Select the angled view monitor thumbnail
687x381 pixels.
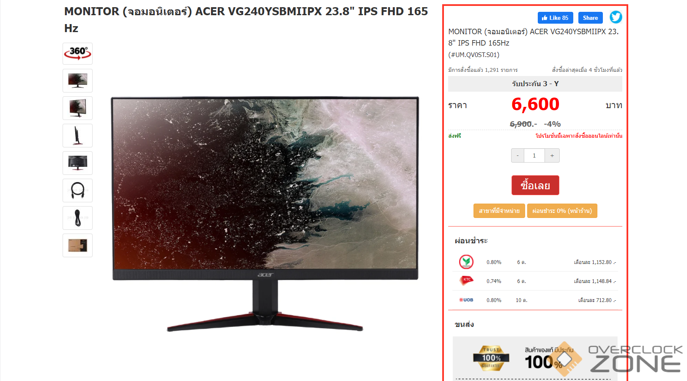pyautogui.click(x=77, y=108)
